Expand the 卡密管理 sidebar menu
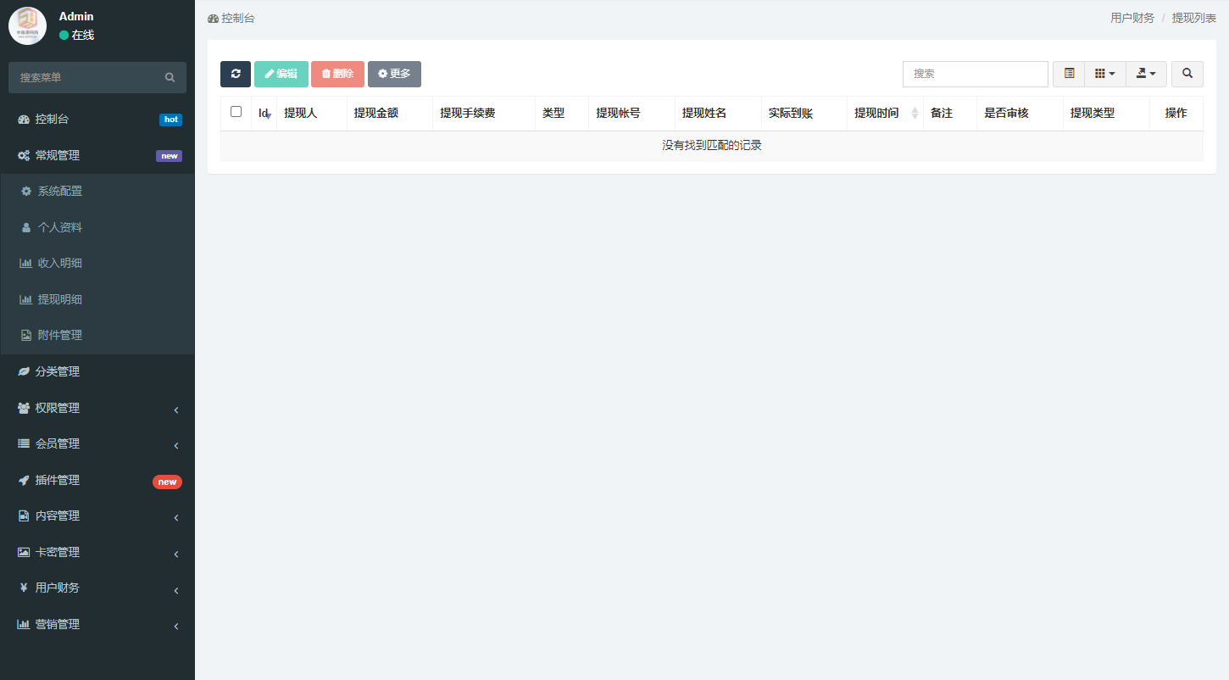The height and width of the screenshot is (680, 1229). 97,553
